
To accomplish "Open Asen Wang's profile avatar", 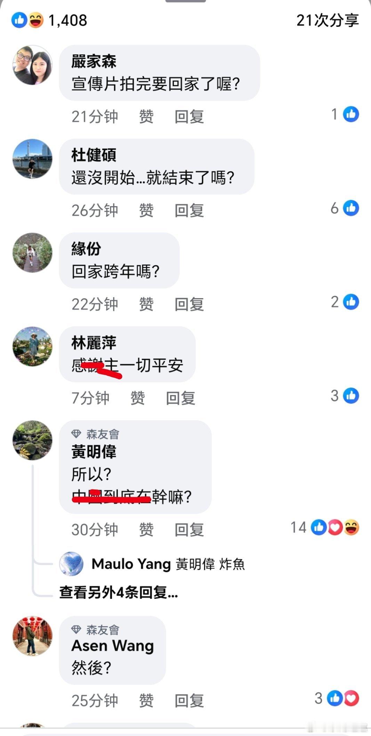I will tap(32, 636).
